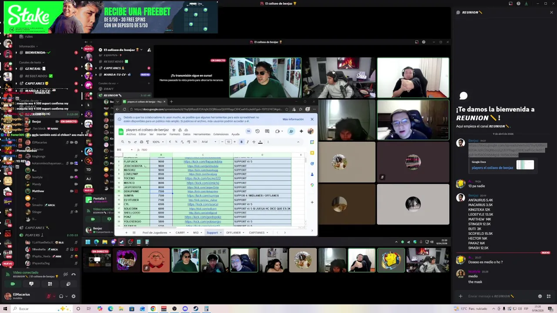The image size is (557, 313).
Task: Open Google Maps icon in Sheets side panel
Action: coord(312,185)
